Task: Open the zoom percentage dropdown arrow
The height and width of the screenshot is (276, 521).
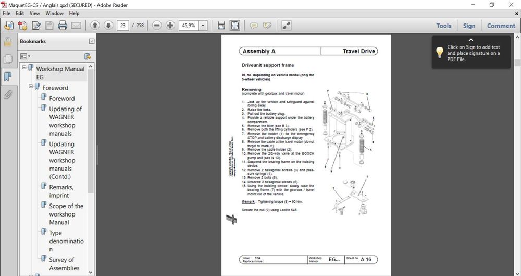Action: tap(203, 25)
